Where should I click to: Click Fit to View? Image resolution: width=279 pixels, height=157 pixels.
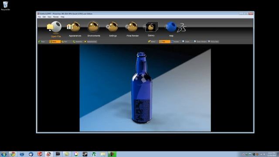213,42
